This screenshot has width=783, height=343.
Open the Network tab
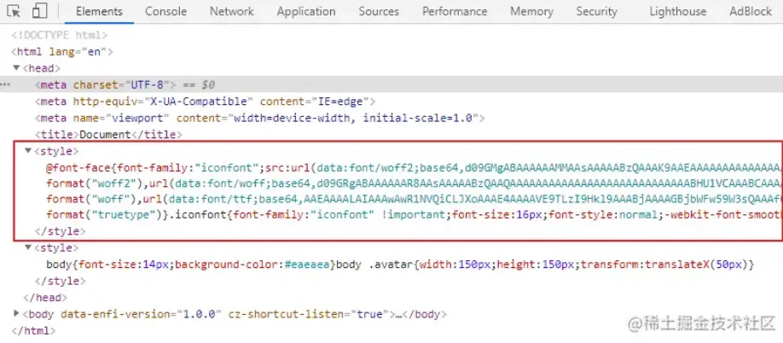pyautogui.click(x=231, y=11)
